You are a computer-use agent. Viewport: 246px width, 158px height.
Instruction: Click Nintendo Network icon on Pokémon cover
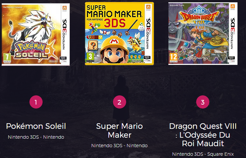click(65, 8)
